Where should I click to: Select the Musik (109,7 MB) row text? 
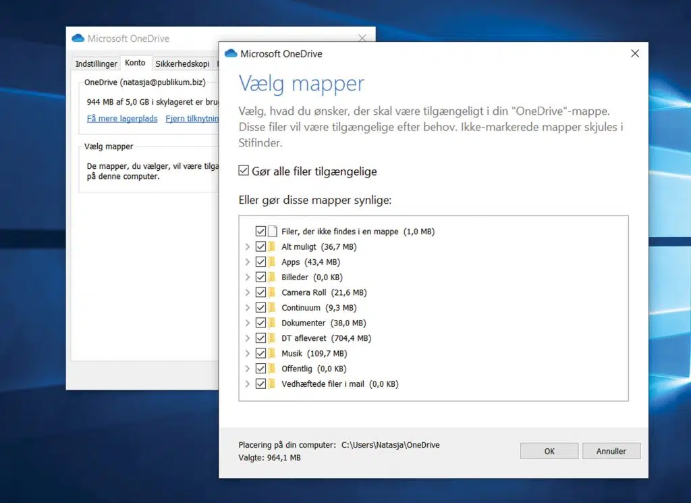pos(314,353)
